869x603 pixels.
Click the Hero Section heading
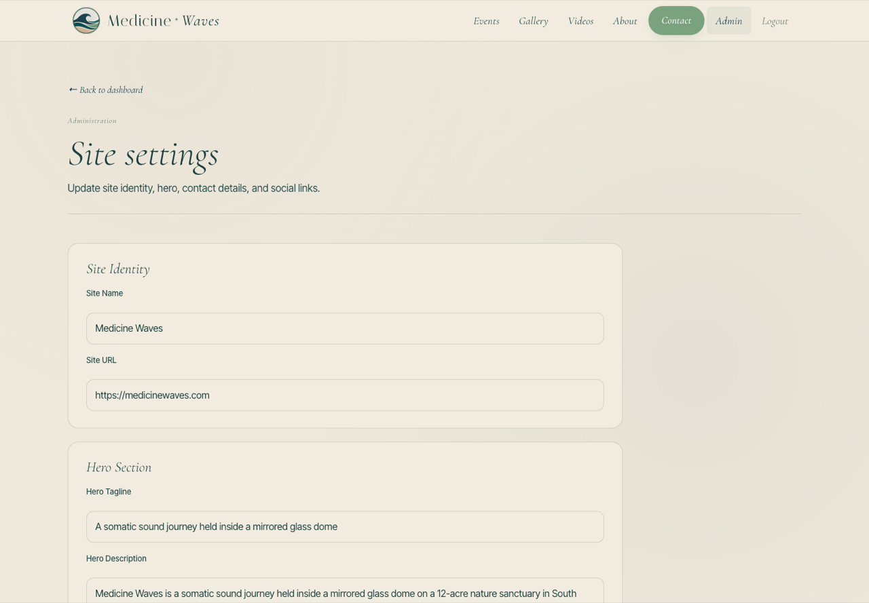119,467
